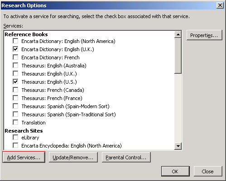The height and width of the screenshot is (181, 226).
Task: Turn on the Translation service checkbox
Action: [15, 123]
